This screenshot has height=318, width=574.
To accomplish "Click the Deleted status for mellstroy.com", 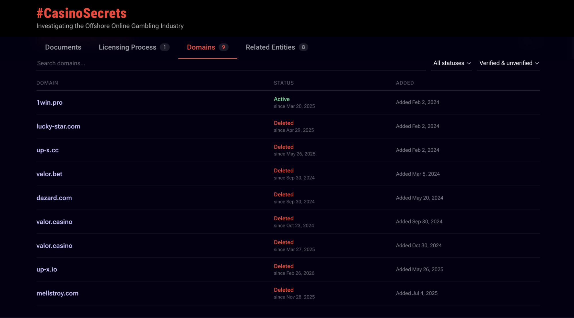I will 284,290.
